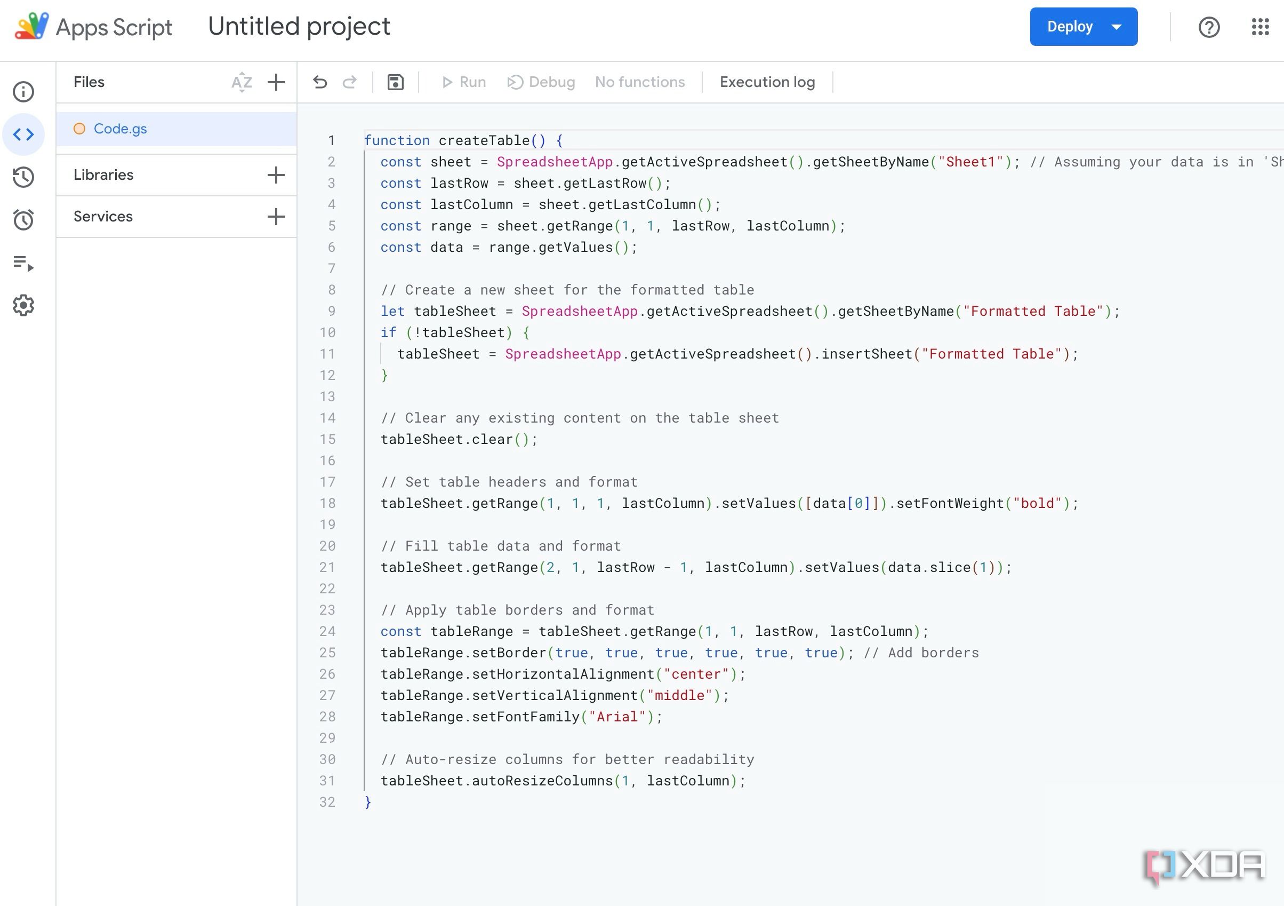Click the Apps Script logo
Image resolution: width=1284 pixels, height=906 pixels.
click(32, 26)
